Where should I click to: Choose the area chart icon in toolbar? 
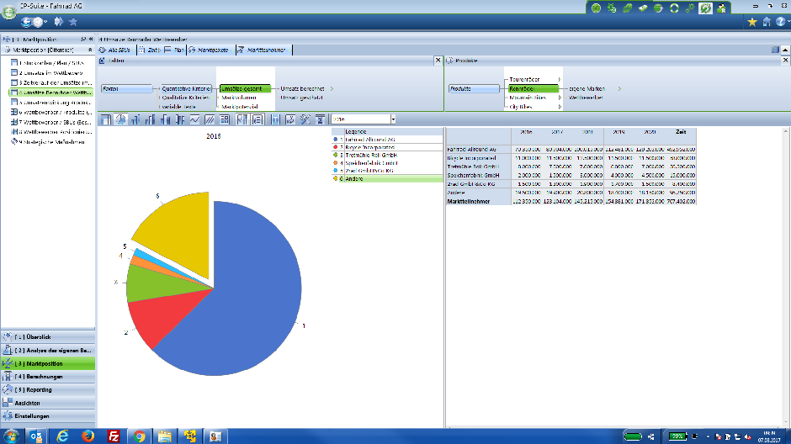pos(210,119)
